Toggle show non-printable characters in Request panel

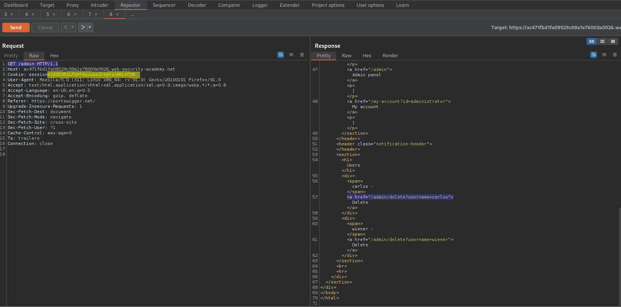click(291, 55)
